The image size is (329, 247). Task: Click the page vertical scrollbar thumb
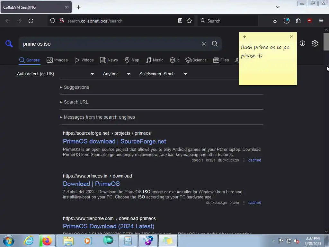(326, 41)
